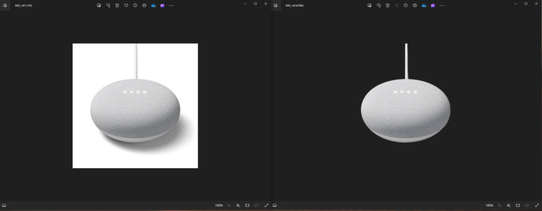The height and width of the screenshot is (211, 542).
Task: Expand the three-dots menu in right window
Action: tap(441, 5)
